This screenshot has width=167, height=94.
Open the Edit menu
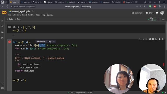[x=14, y=15]
